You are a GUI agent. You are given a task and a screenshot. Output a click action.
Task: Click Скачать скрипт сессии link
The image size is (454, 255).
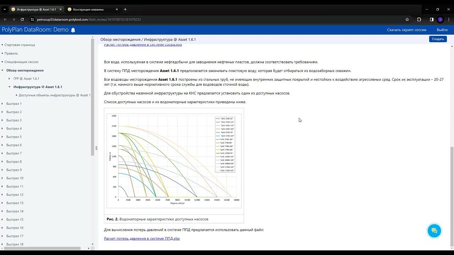point(406,30)
